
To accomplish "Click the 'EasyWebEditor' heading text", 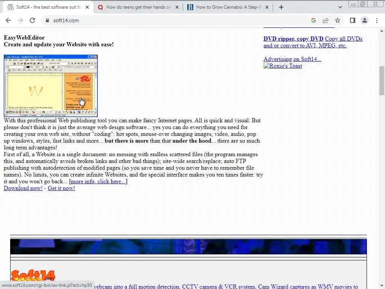I will 24,38.
